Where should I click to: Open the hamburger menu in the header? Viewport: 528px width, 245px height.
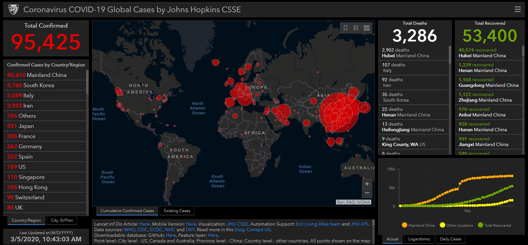click(518, 9)
